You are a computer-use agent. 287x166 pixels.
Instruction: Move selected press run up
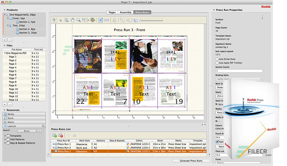click(x=74, y=135)
